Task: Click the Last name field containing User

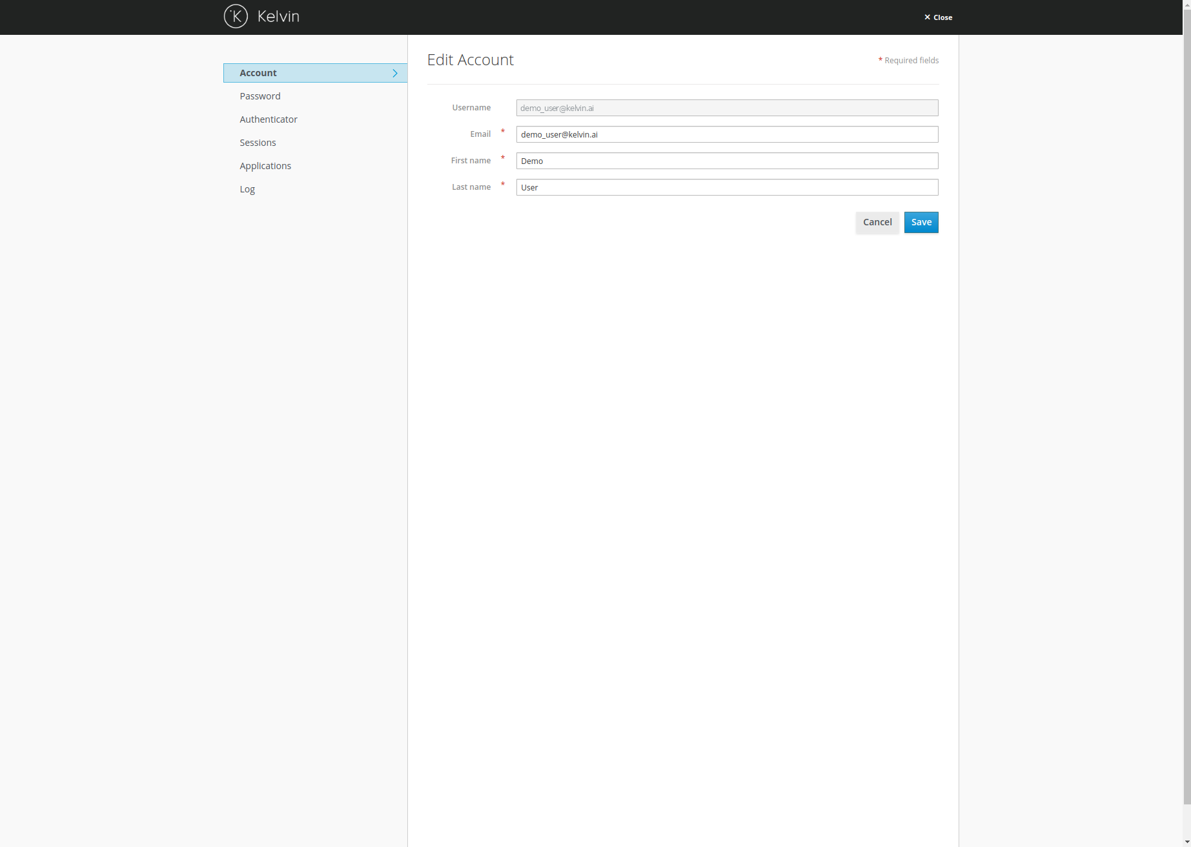Action: tap(727, 187)
